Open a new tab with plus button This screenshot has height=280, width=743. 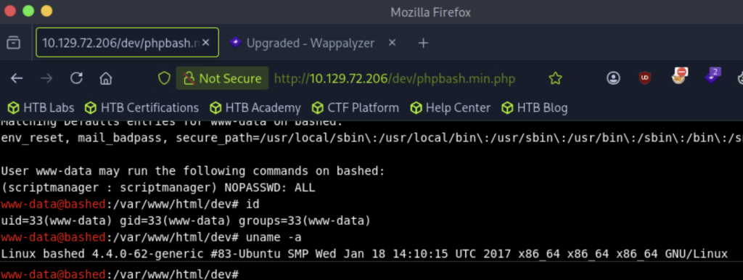coord(423,43)
